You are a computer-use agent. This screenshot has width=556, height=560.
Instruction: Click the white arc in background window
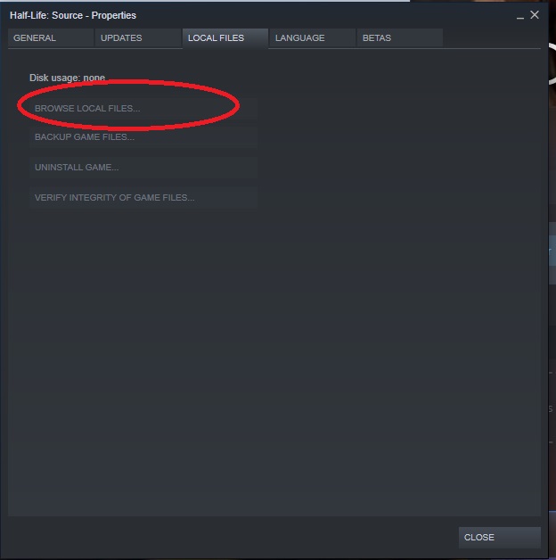pos(552,64)
